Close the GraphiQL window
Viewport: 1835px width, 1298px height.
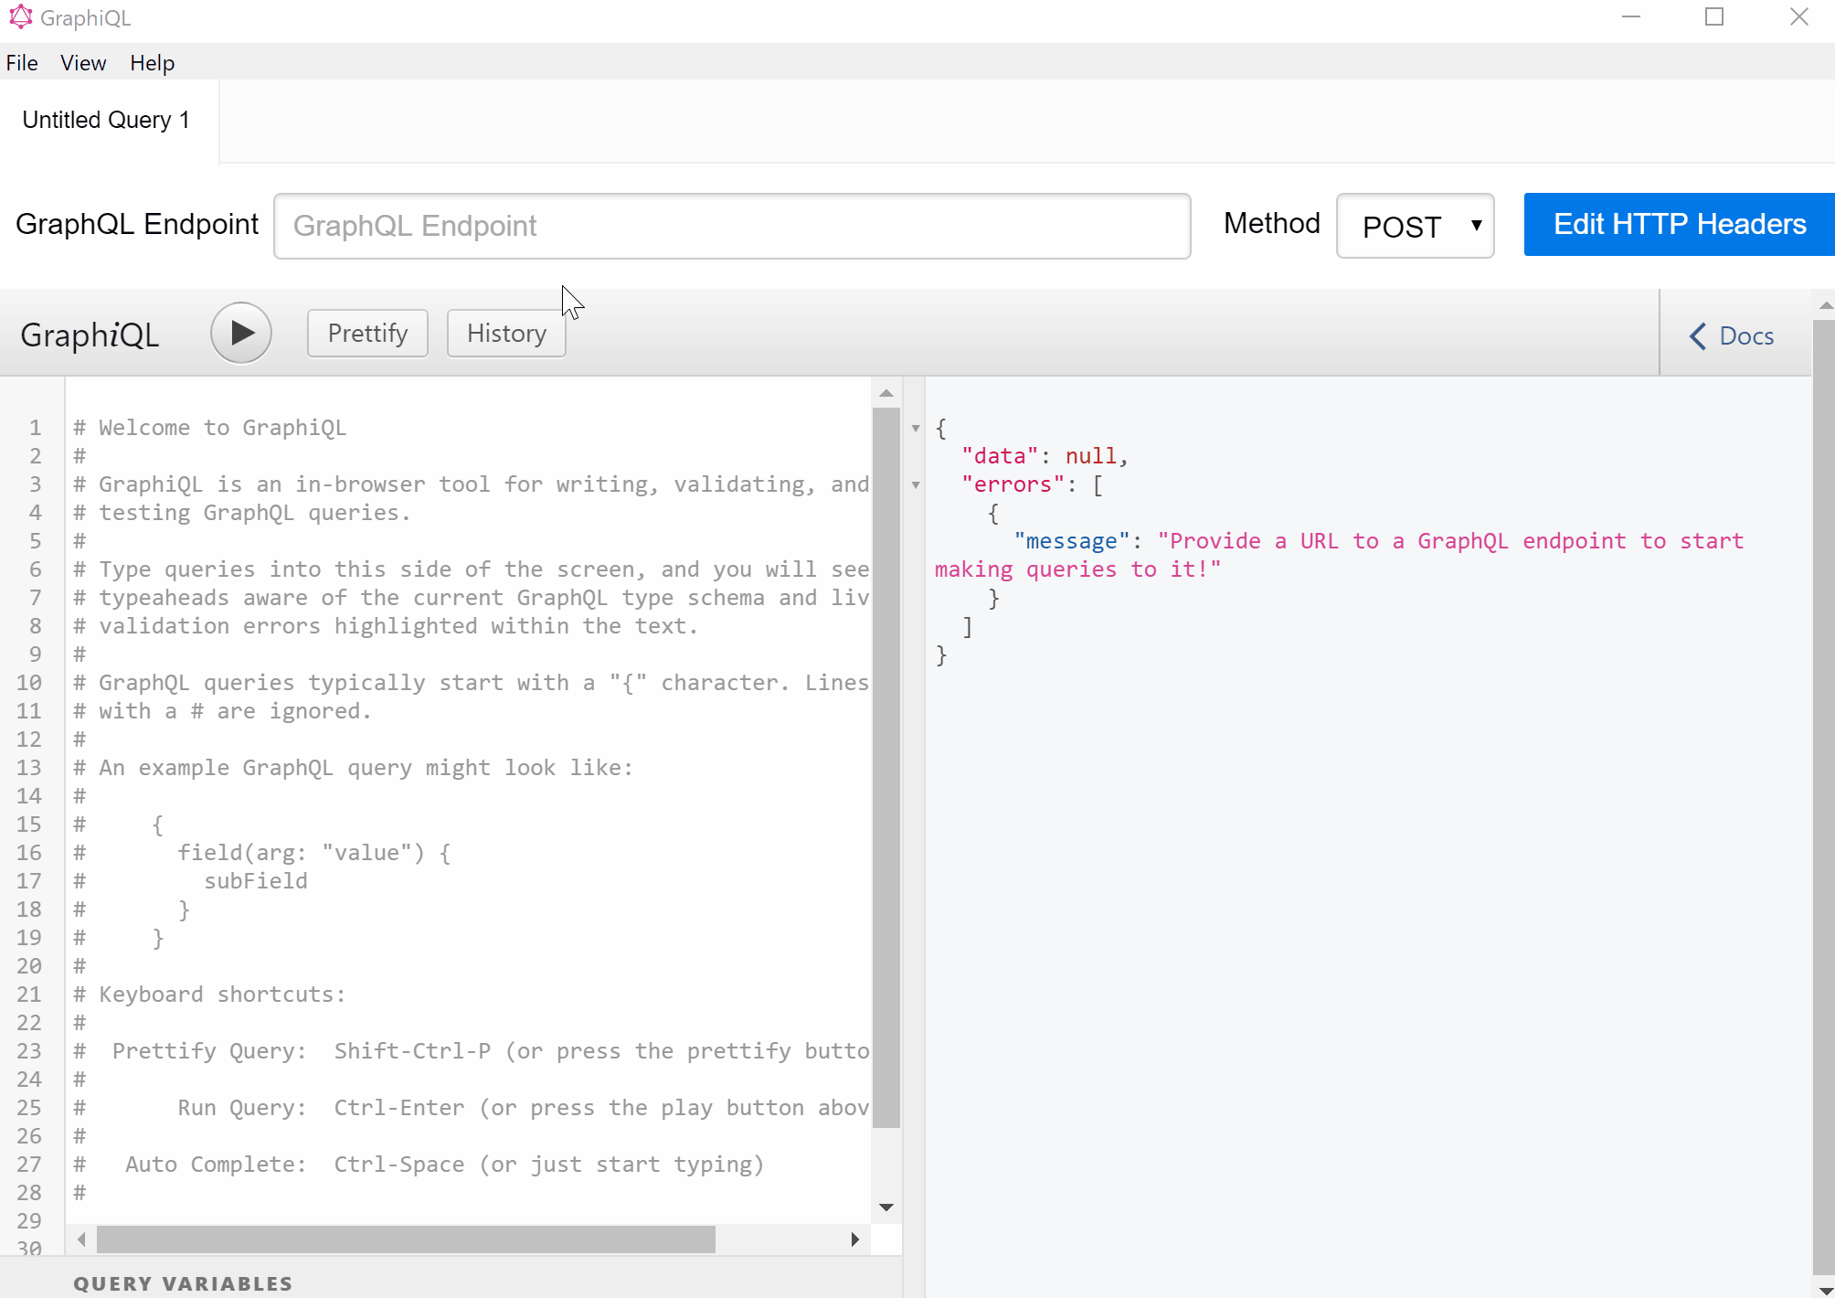(x=1799, y=16)
